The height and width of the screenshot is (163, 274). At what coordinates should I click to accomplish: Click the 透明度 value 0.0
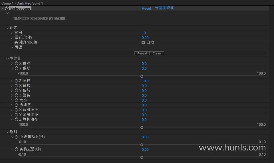coord(144,105)
